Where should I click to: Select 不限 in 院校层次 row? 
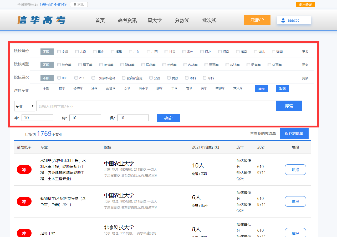tap(47, 78)
